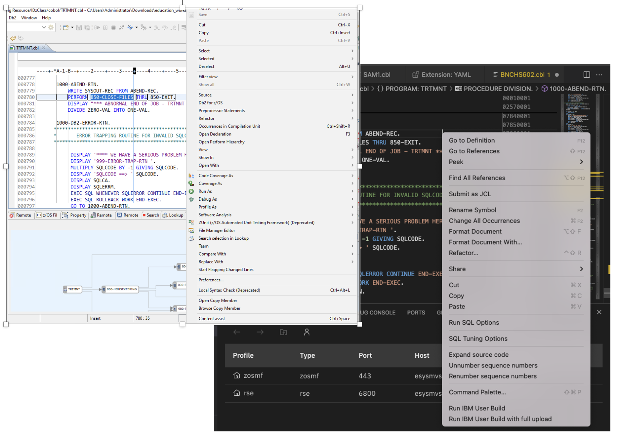Open the Skip Breakpoints dropdown arrow
The height and width of the screenshot is (437, 617).
pyautogui.click(x=137, y=27)
